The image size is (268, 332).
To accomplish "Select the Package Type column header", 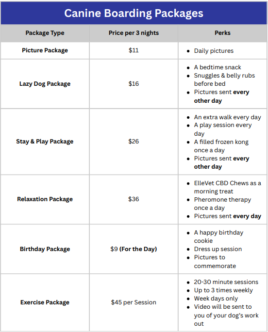I will point(45,33).
